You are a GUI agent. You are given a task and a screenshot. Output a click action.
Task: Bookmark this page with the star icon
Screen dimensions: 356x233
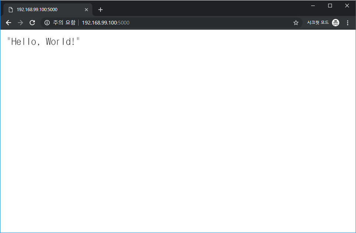[296, 23]
